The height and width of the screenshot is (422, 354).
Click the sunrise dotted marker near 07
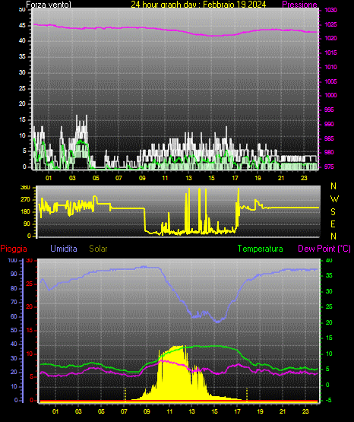click(x=125, y=395)
